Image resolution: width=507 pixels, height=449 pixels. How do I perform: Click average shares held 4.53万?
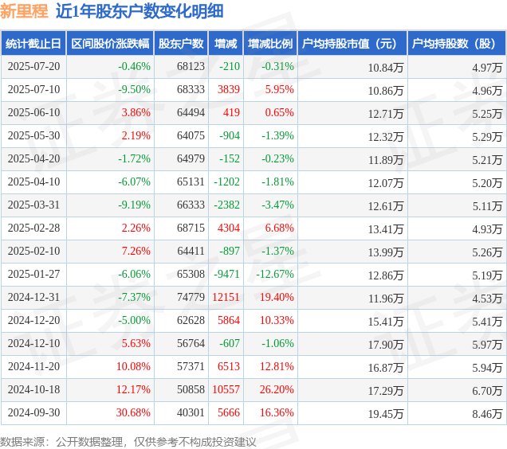point(487,299)
